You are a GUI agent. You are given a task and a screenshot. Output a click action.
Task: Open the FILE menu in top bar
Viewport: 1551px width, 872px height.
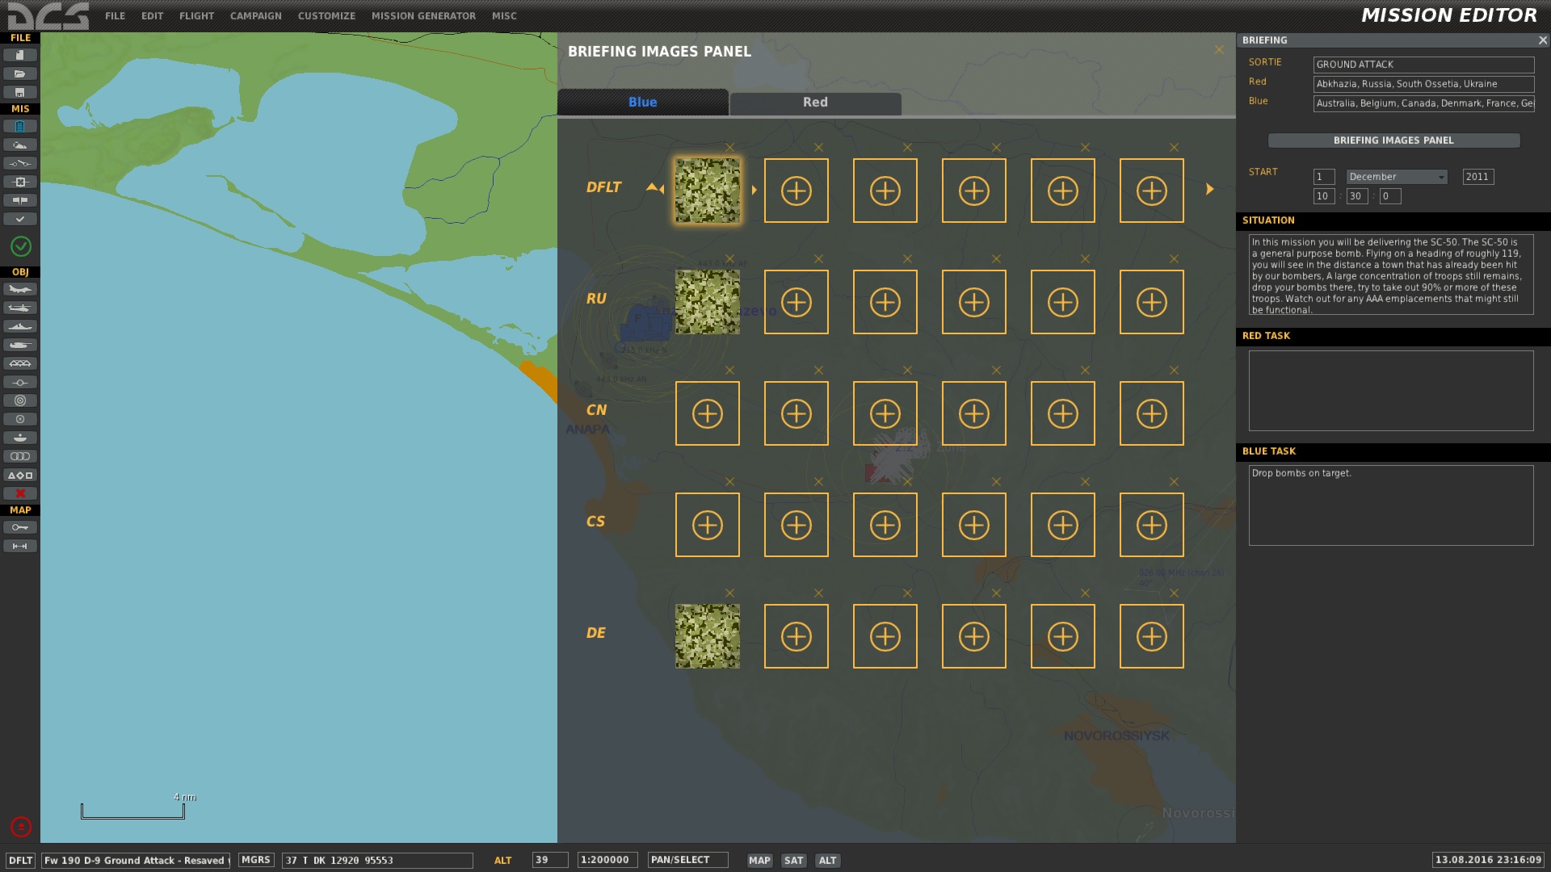pos(115,16)
